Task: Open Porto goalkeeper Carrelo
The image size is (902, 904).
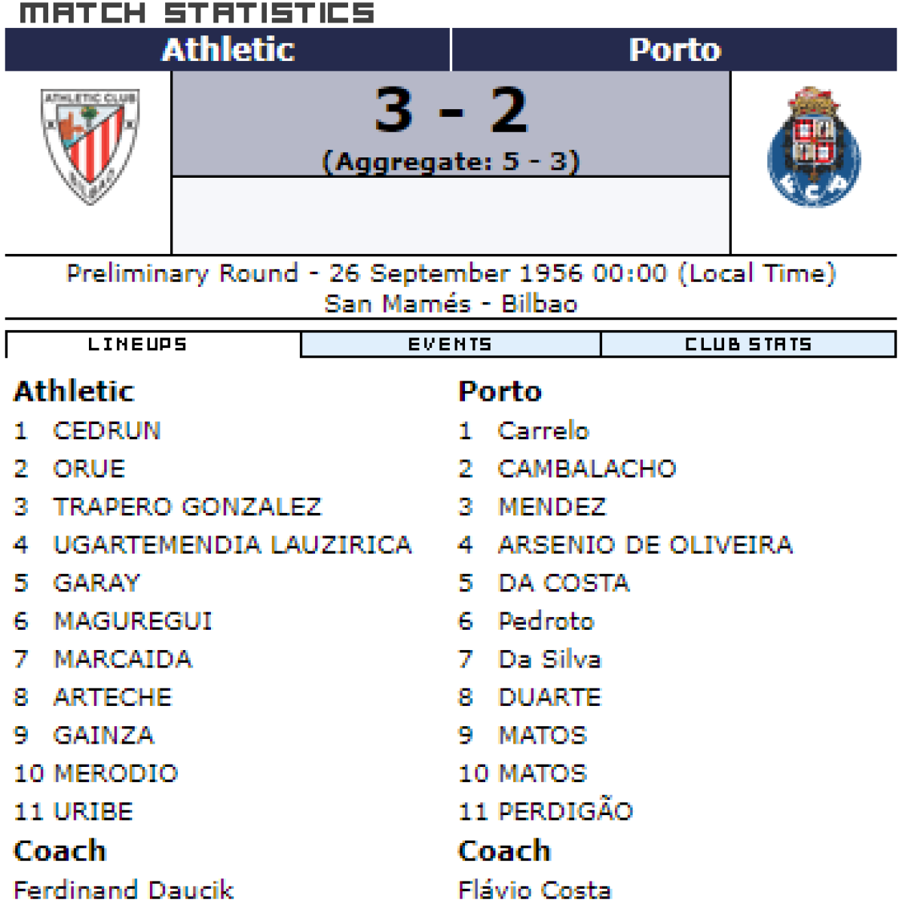Action: (543, 431)
